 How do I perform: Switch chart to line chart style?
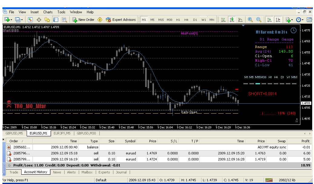click(240, 20)
